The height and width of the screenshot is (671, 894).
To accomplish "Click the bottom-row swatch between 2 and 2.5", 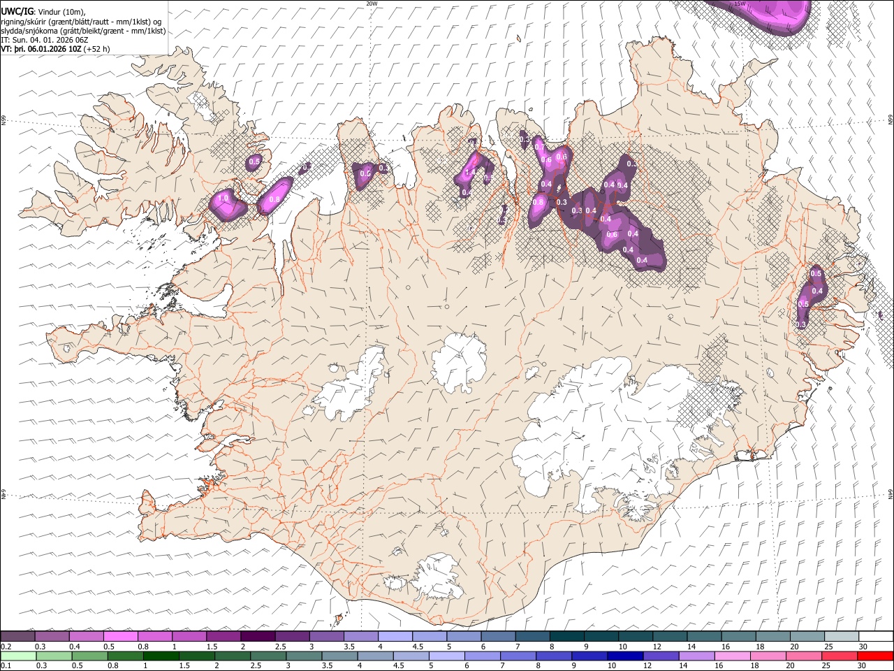I will [232, 656].
